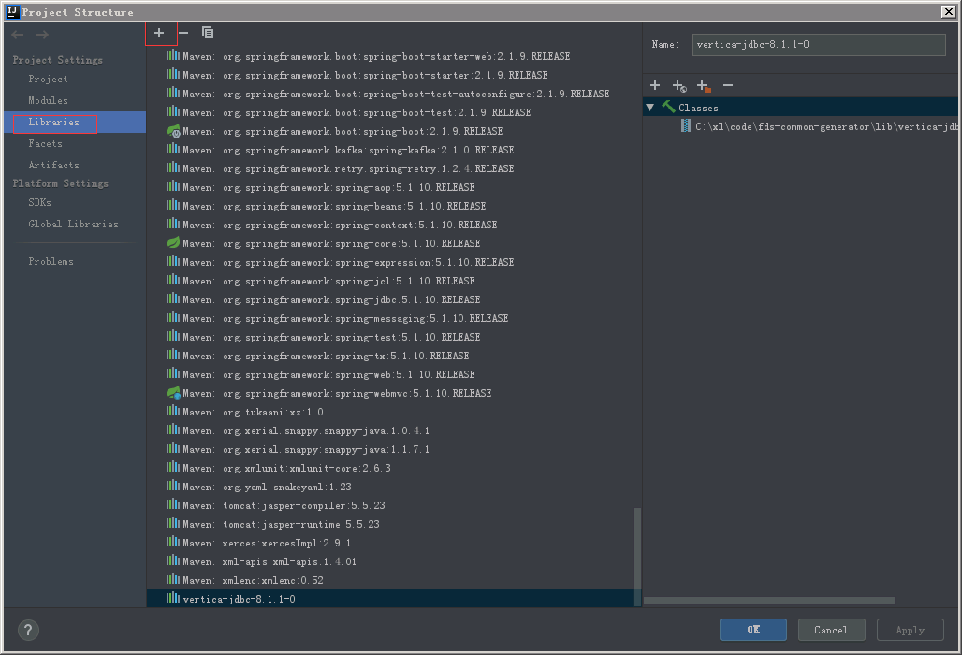Click the Apply button
Image resolution: width=962 pixels, height=655 pixels.
(x=910, y=630)
